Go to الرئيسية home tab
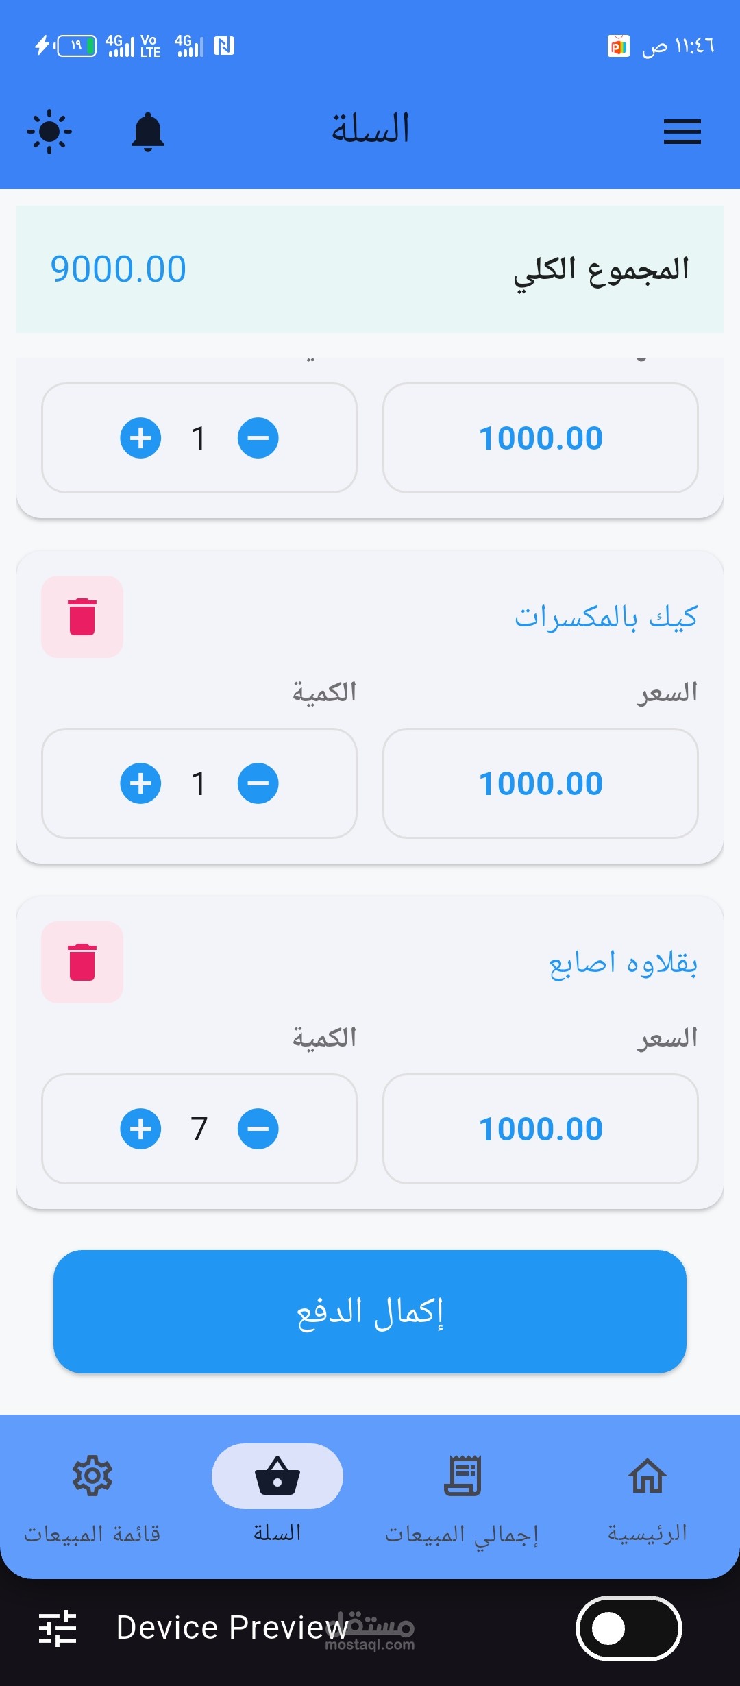740x1686 pixels. [647, 1498]
